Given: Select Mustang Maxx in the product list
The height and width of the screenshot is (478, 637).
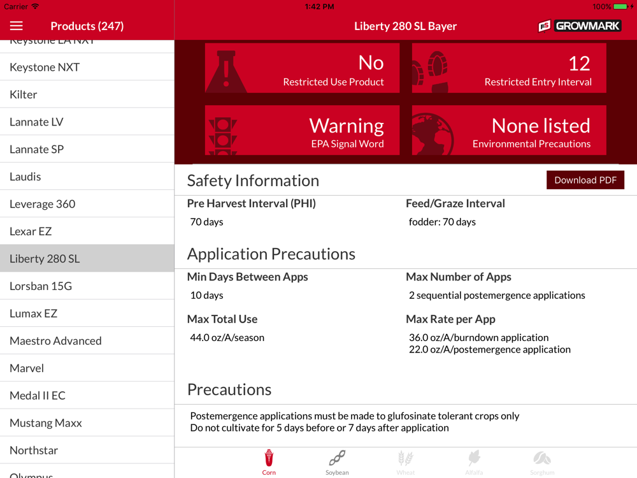Looking at the screenshot, I should 87,423.
